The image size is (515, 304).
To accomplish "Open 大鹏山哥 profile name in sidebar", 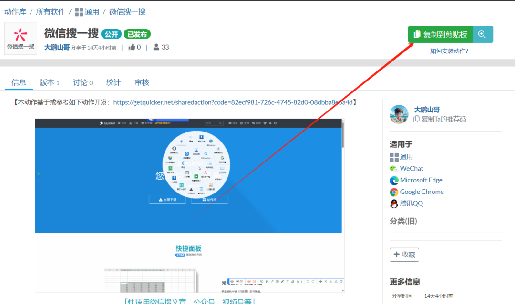I will tap(427, 110).
